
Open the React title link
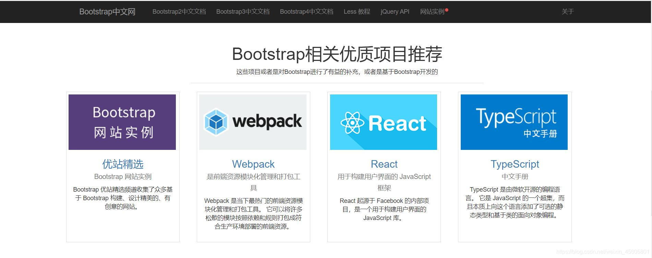pyautogui.click(x=384, y=164)
